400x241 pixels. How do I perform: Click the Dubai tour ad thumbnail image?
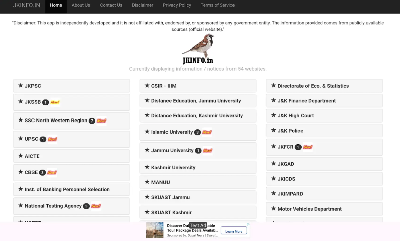tap(155, 230)
